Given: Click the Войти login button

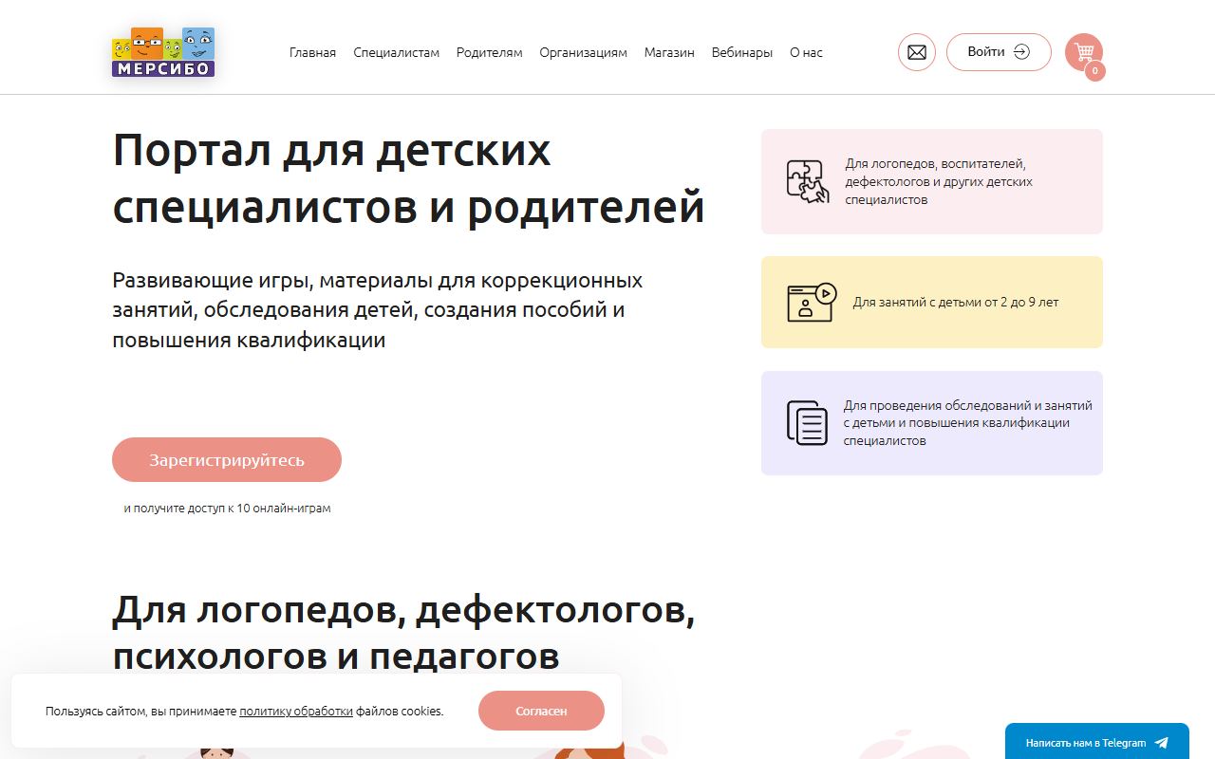Looking at the screenshot, I should click(x=999, y=52).
